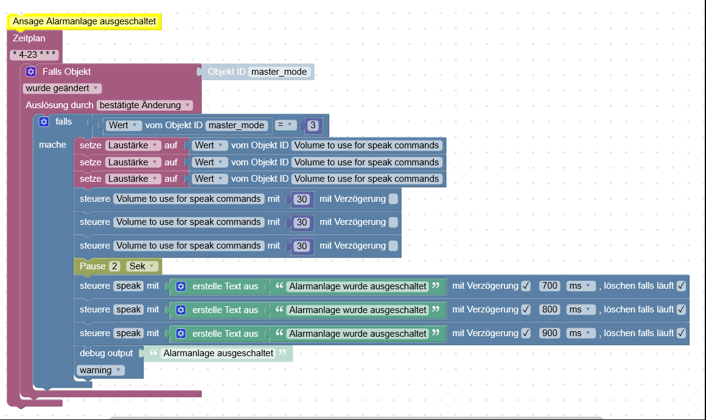The width and height of the screenshot is (706, 420).
Task: Edit the 700 delay value
Action: pyautogui.click(x=550, y=286)
